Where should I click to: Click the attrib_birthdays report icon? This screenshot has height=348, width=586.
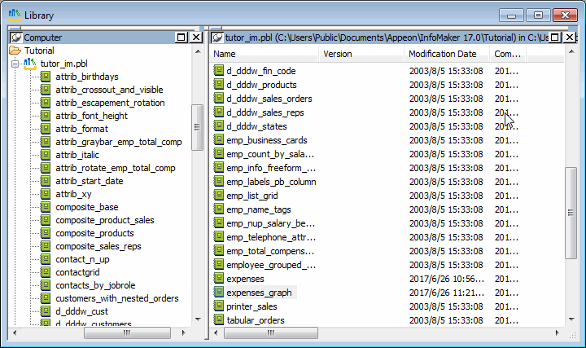[x=46, y=77]
